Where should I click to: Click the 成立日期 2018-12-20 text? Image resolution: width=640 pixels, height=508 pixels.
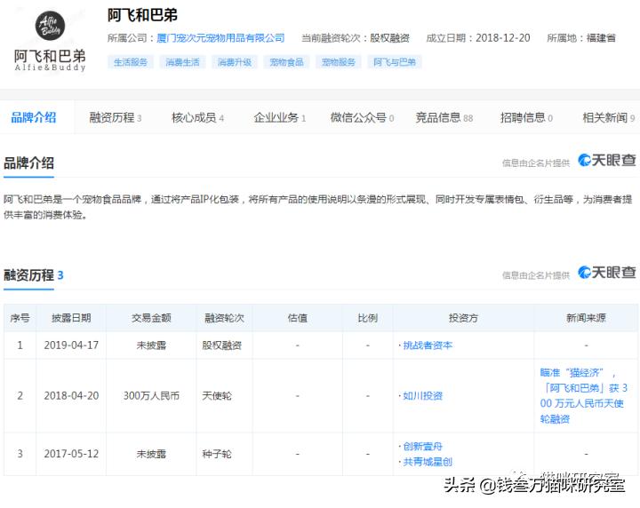click(478, 38)
